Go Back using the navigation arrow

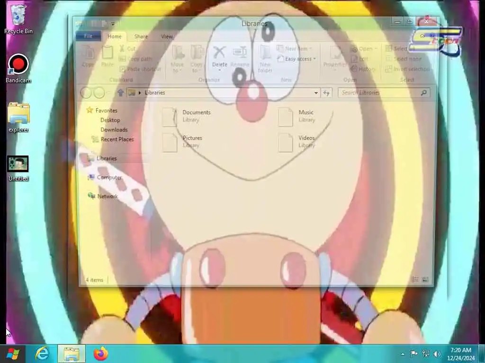pyautogui.click(x=86, y=93)
